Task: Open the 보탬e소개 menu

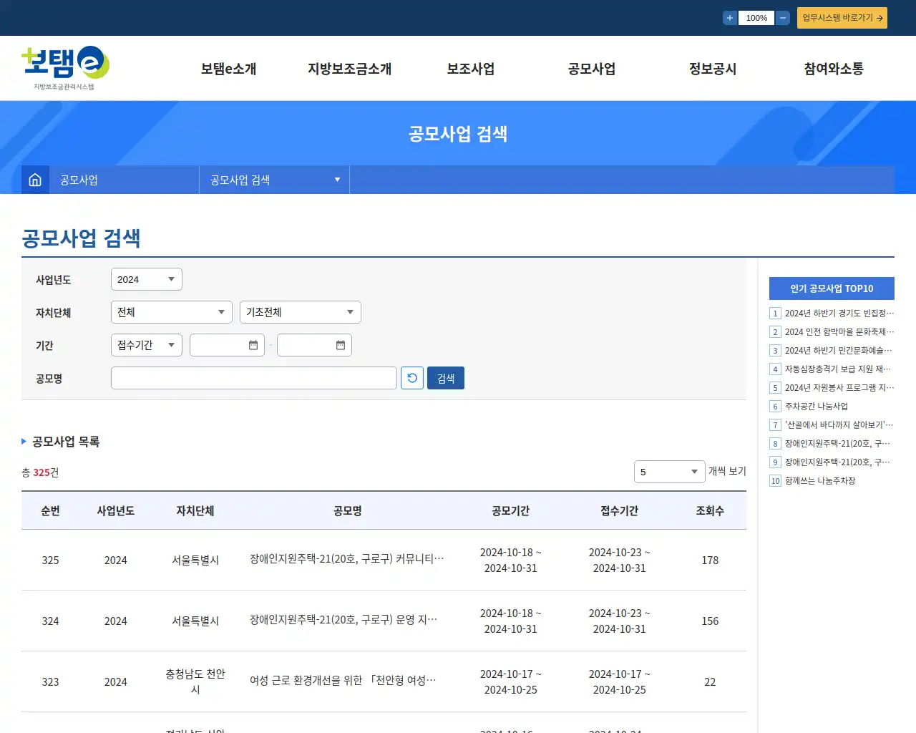Action: tap(228, 69)
